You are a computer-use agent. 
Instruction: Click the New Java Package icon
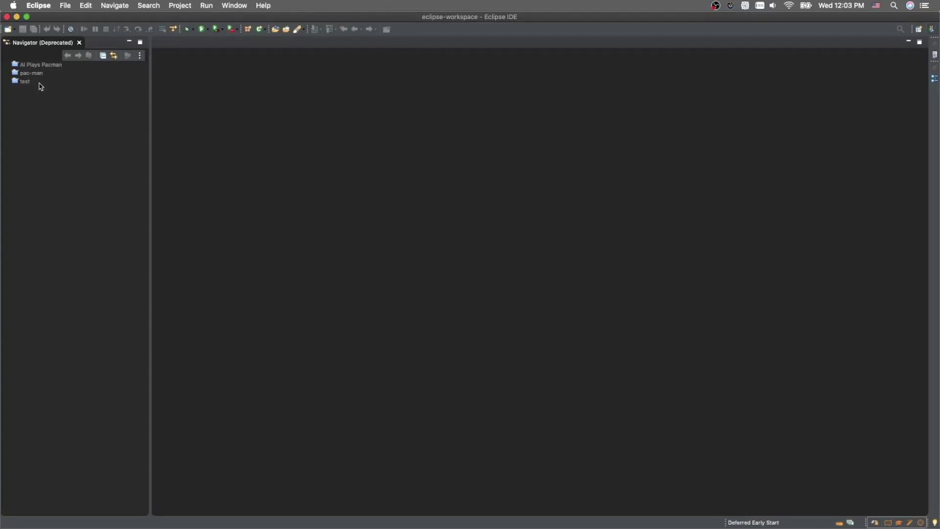247,29
